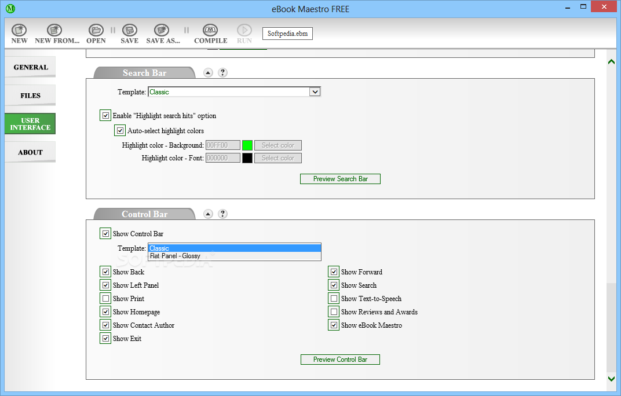The image size is (621, 396).
Task: Enable Show Print checkbox
Action: pos(105,298)
